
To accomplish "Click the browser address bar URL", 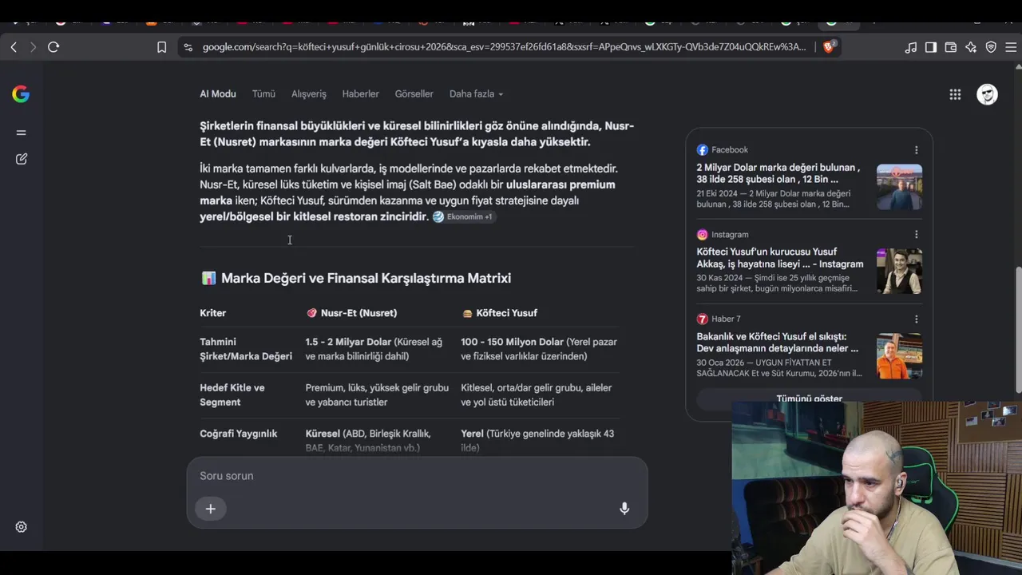I will 505,47.
